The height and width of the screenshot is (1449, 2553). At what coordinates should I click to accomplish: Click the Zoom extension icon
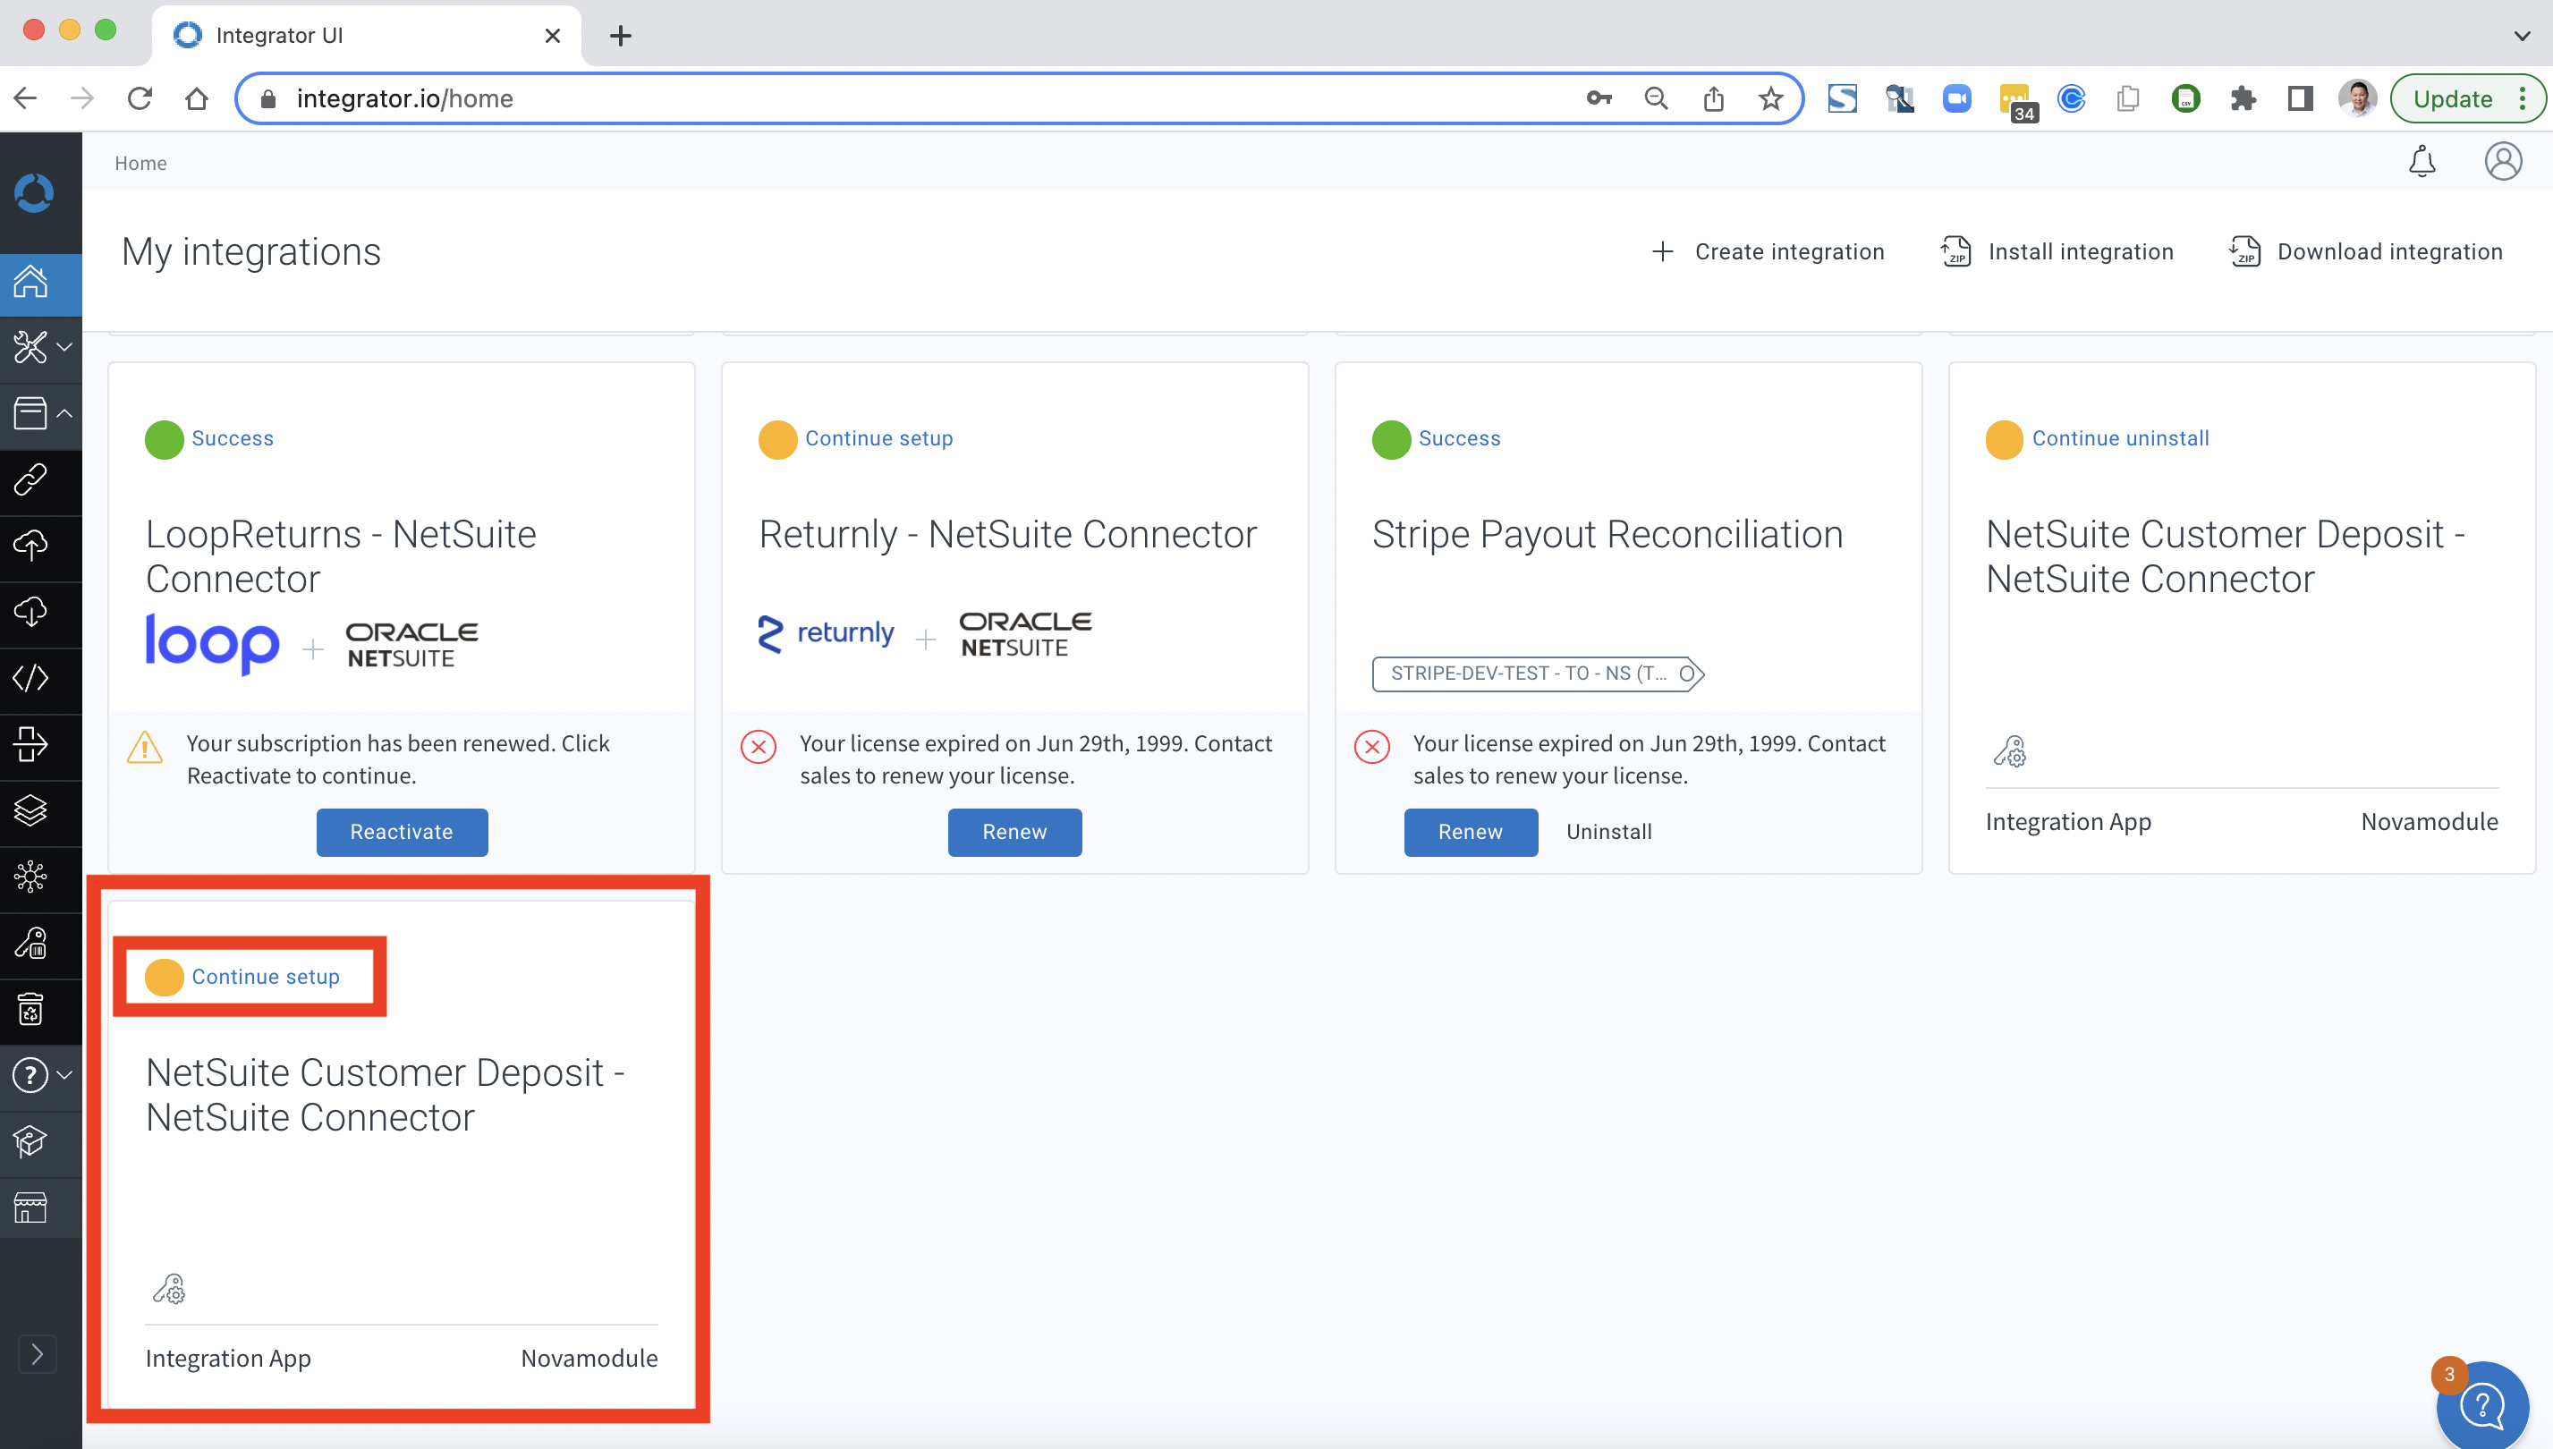pos(1957,98)
